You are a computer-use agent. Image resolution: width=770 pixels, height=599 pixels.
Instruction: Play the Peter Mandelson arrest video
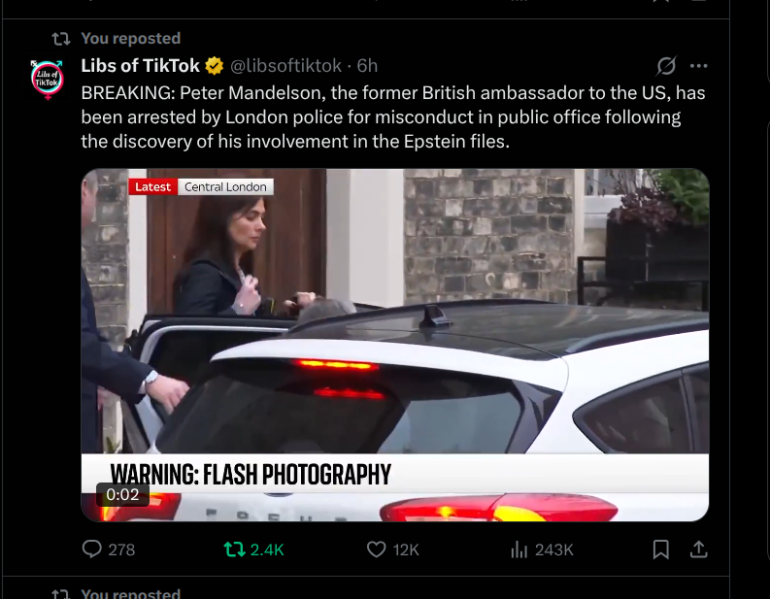(394, 345)
